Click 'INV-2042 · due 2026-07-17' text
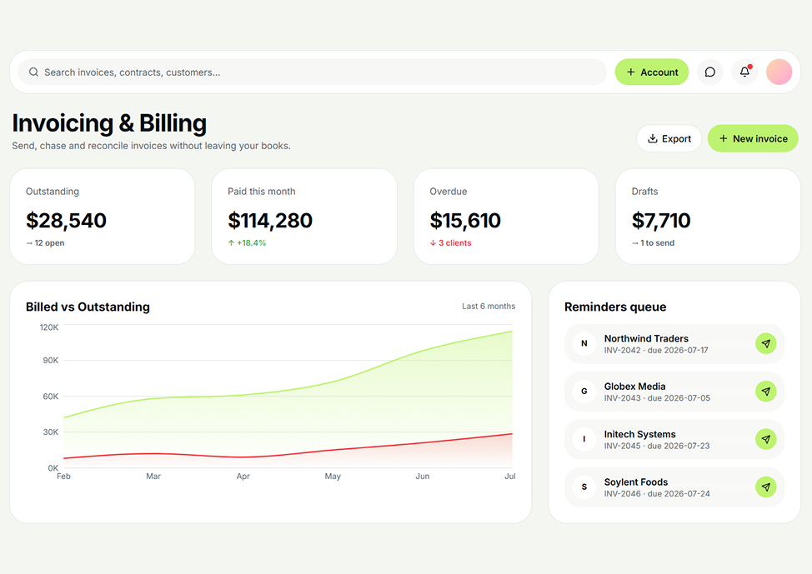 (656, 351)
